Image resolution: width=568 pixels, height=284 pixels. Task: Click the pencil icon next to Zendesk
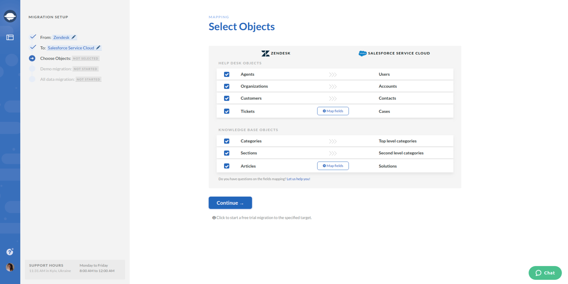(74, 37)
